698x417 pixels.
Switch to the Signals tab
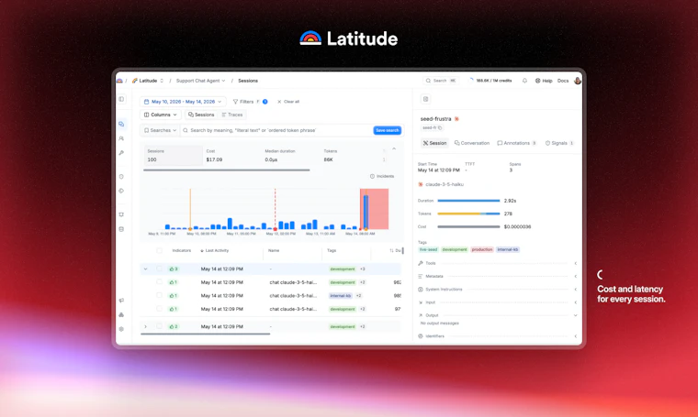(559, 143)
